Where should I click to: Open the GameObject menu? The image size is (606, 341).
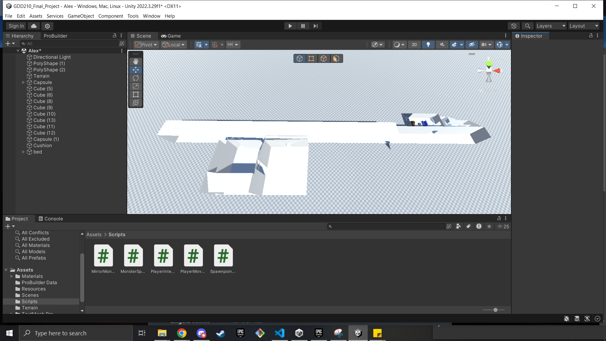click(x=81, y=16)
